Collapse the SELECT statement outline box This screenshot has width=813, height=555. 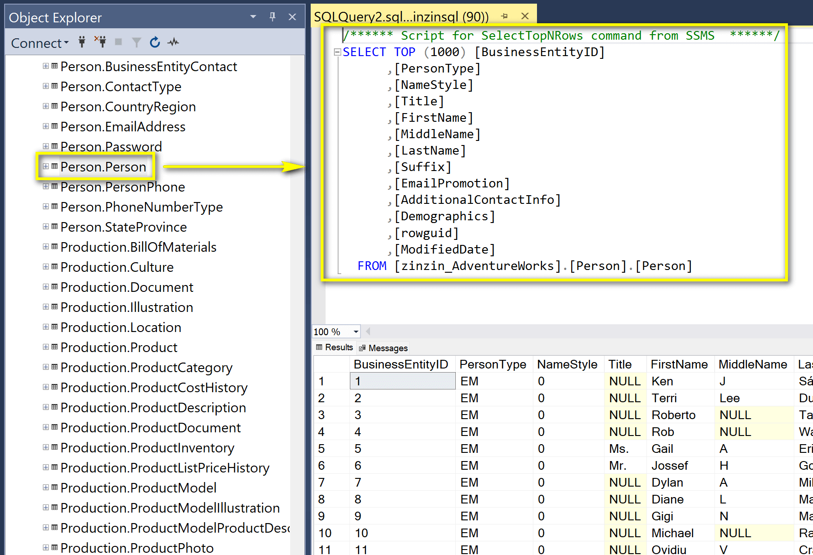337,52
